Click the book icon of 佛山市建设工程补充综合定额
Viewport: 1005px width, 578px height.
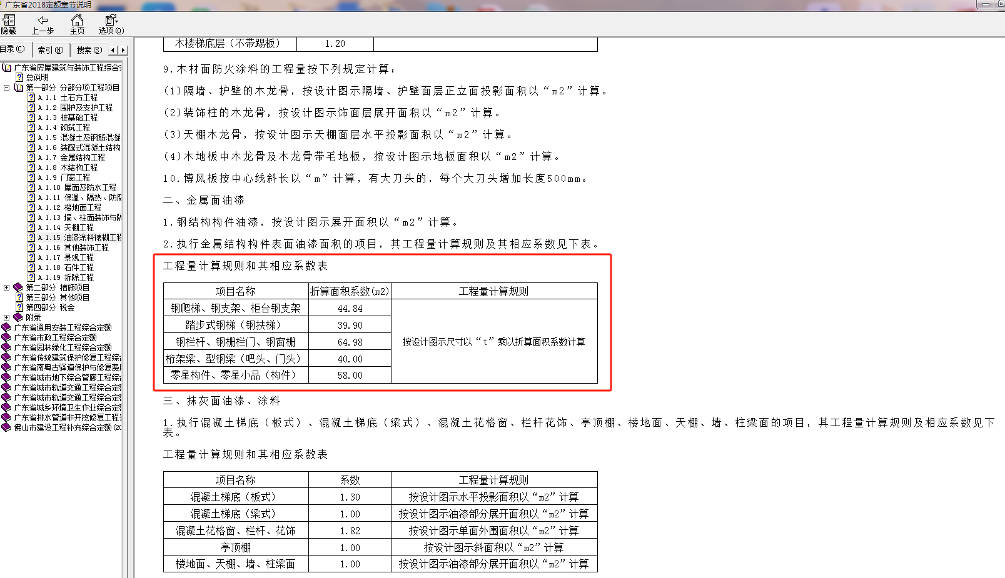[7, 427]
